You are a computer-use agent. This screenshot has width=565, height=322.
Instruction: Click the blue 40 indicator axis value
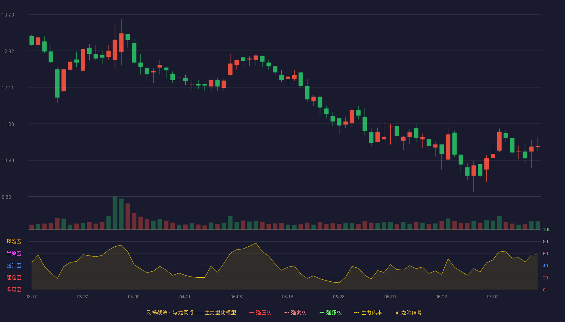pyautogui.click(x=545, y=266)
